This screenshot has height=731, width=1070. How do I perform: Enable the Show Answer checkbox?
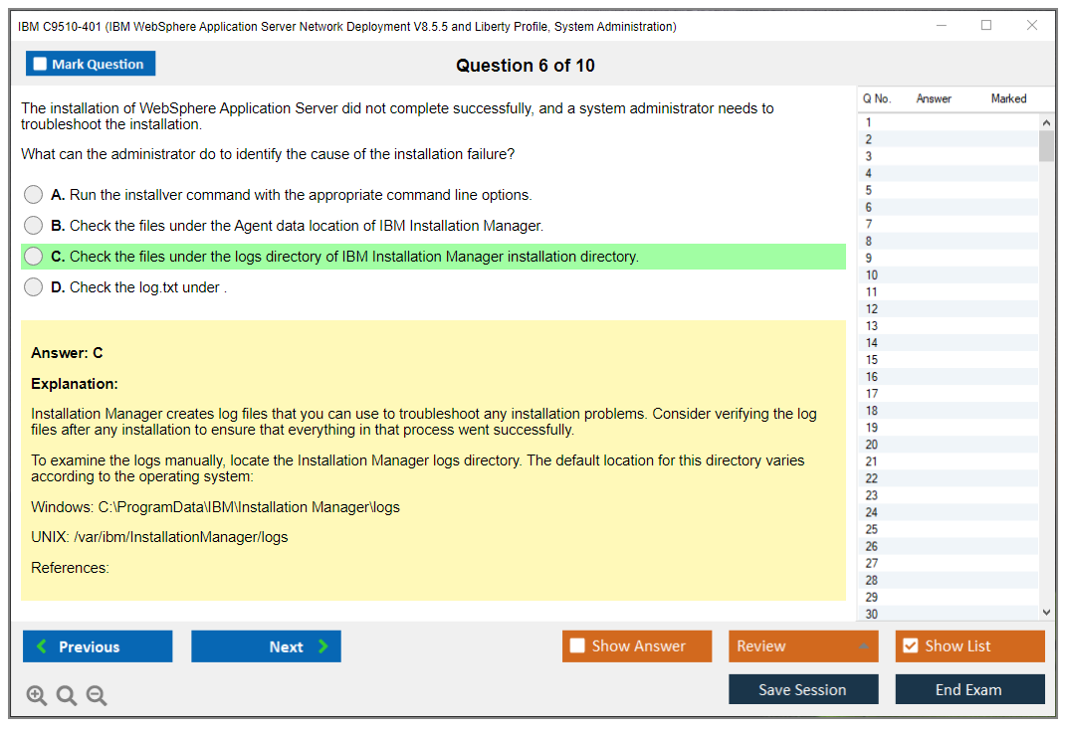(x=577, y=646)
